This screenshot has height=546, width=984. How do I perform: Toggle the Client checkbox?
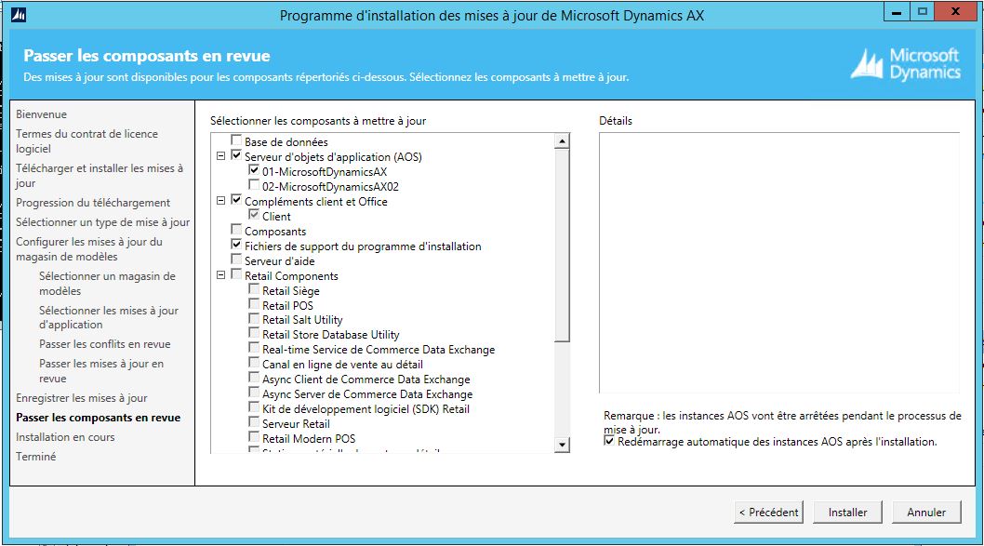click(254, 215)
